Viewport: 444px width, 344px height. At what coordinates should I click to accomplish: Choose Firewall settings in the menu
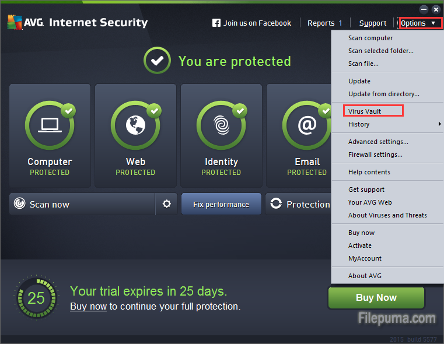tap(375, 155)
